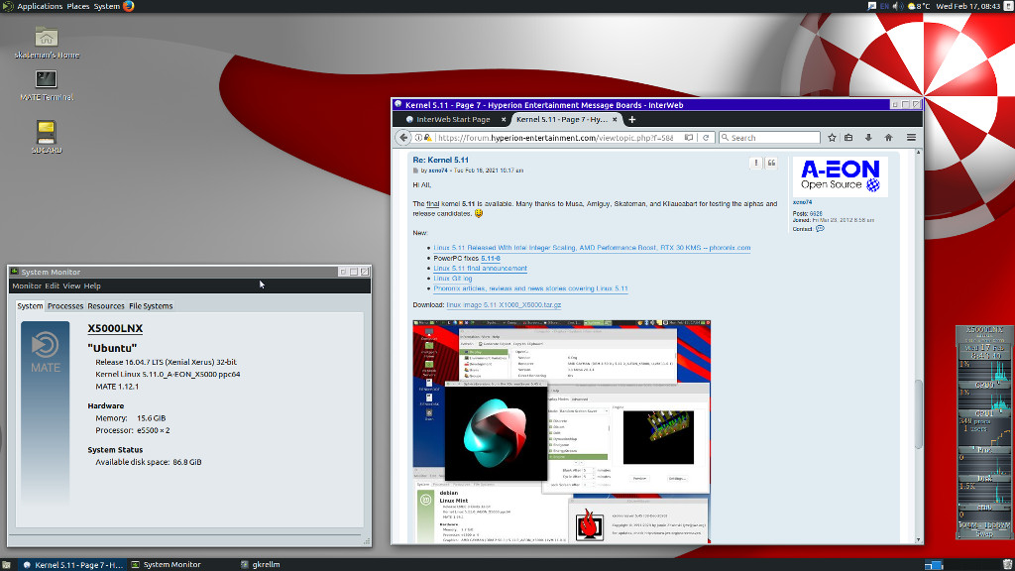Viewport: 1015px width, 571px height.
Task: Close the Kernel 5.11 - Page 7 tab
Action: (x=615, y=119)
